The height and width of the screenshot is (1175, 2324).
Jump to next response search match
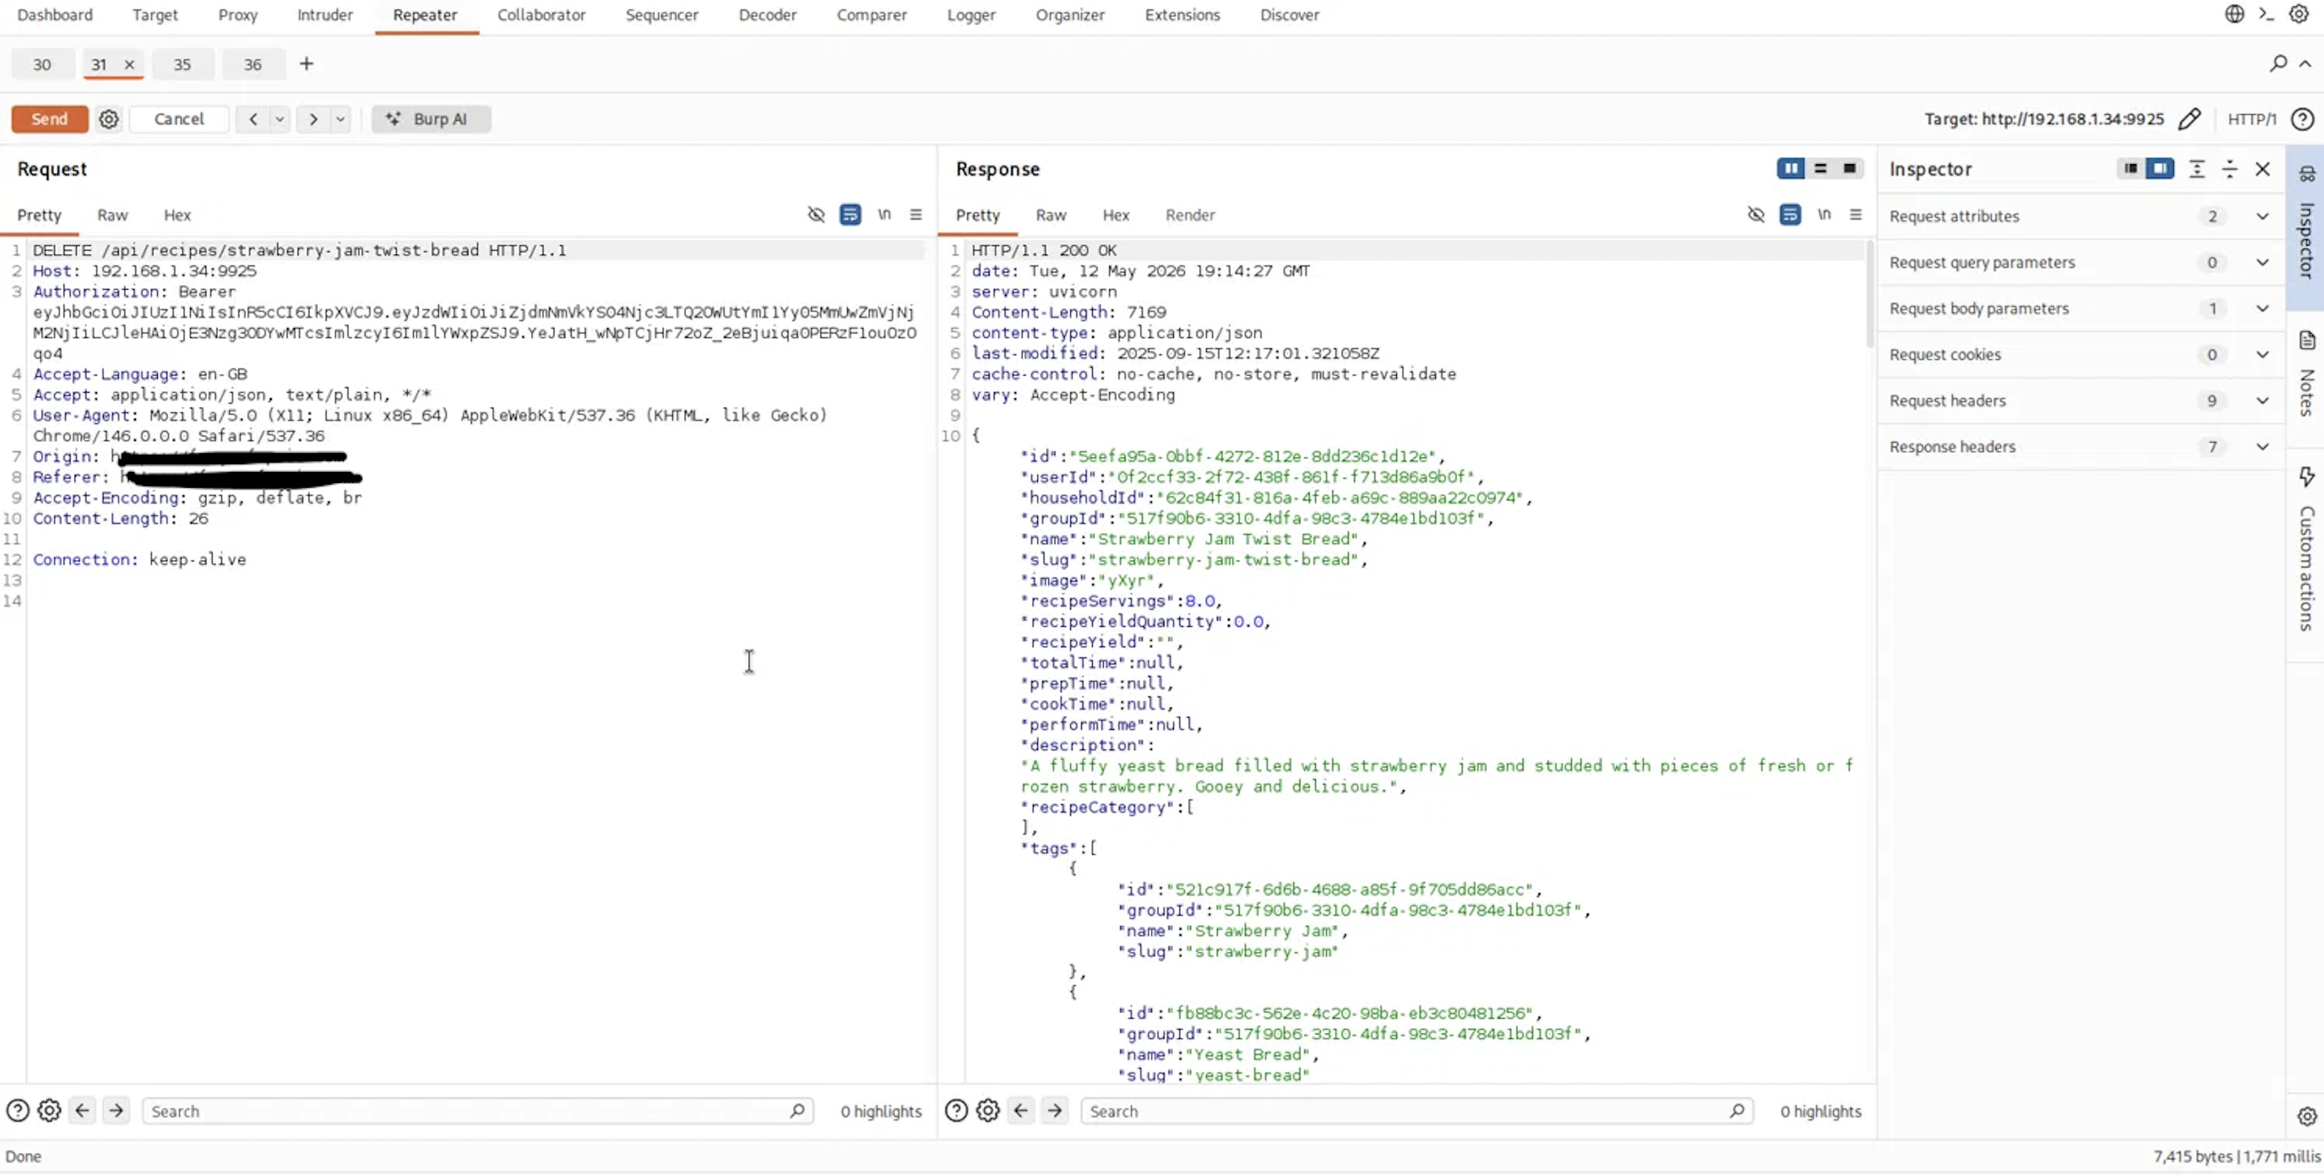[1054, 1111]
